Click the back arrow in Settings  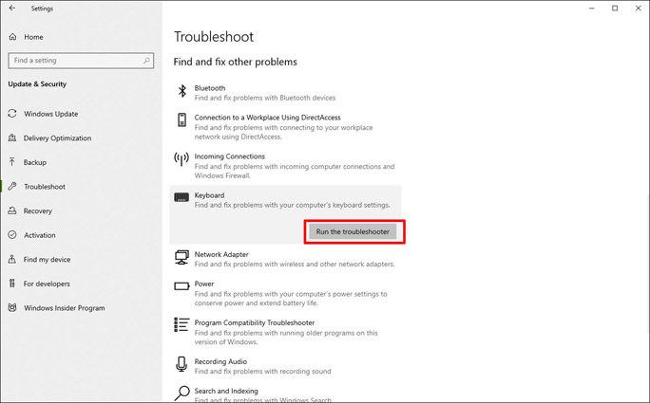12,9
